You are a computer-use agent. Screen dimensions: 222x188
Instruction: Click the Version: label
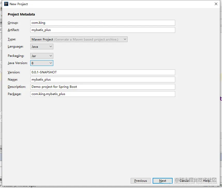pos(14,72)
